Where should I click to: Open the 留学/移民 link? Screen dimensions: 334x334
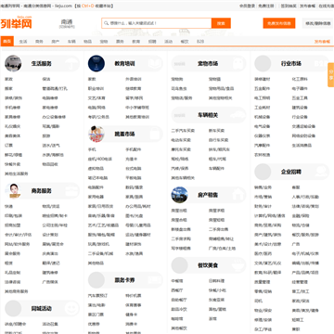tap(135, 98)
